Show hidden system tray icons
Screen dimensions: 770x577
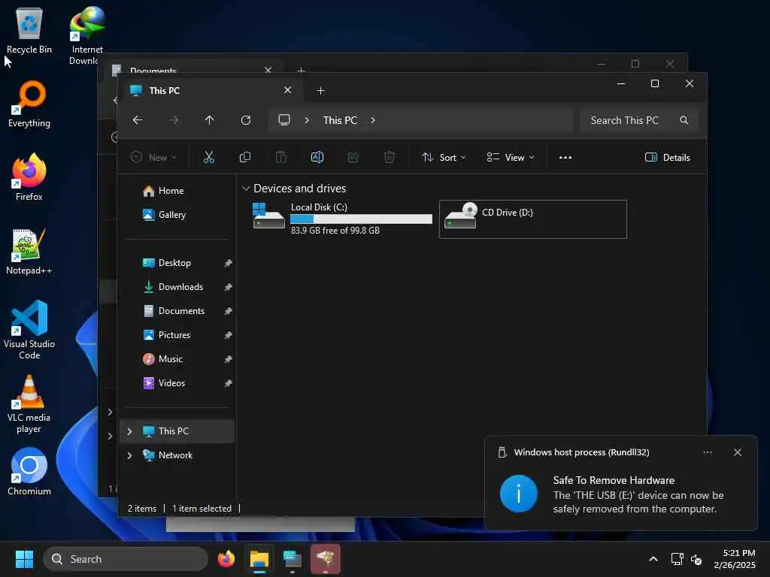point(653,559)
